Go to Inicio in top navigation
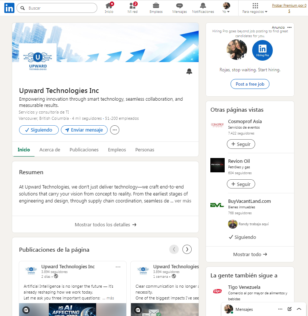The height and width of the screenshot is (316, 308). coord(109,8)
